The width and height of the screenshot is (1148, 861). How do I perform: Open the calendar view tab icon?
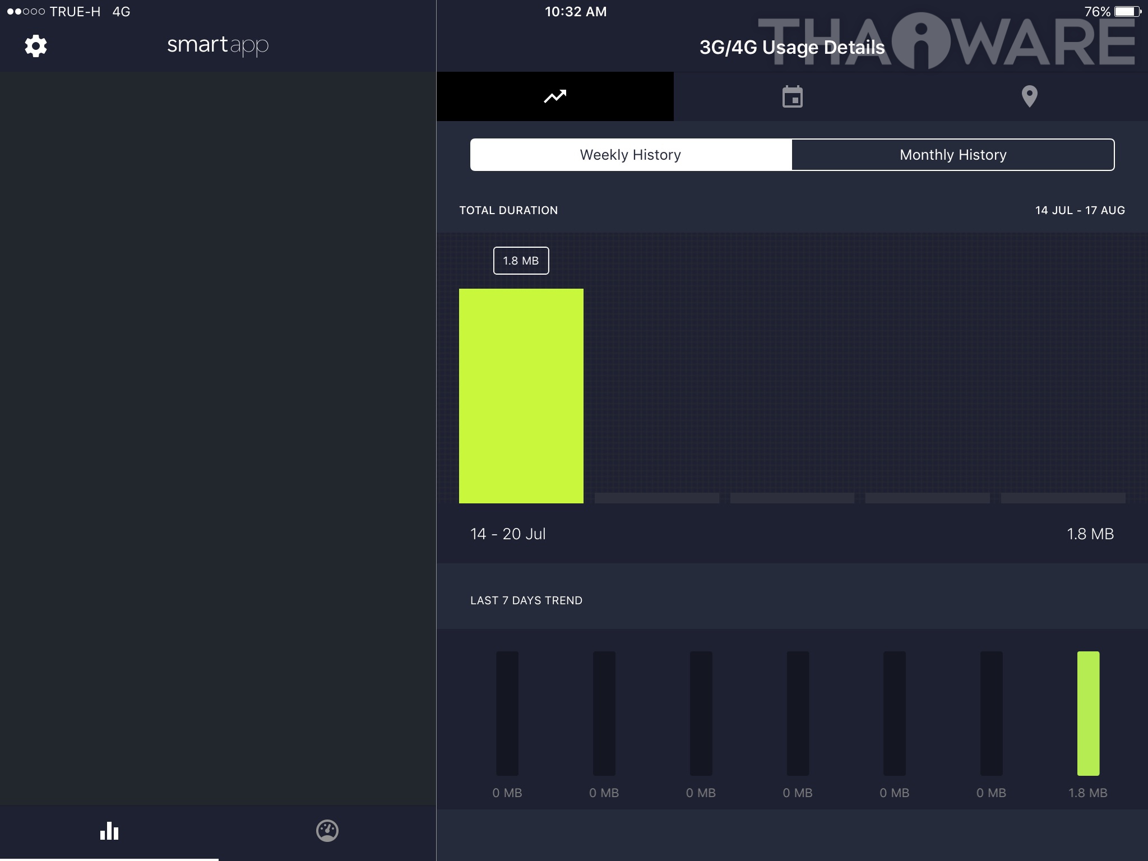tap(792, 96)
